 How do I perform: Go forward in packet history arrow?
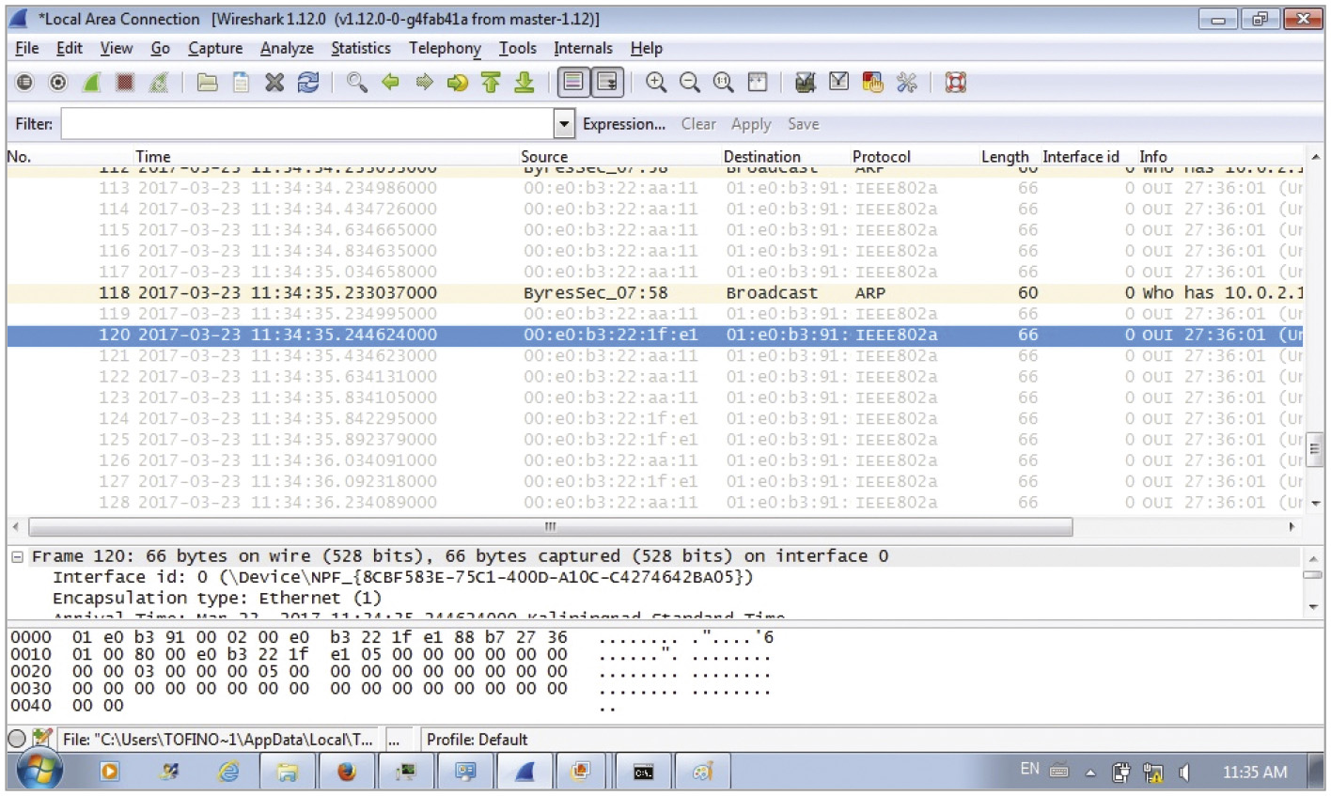pyautogui.click(x=424, y=83)
